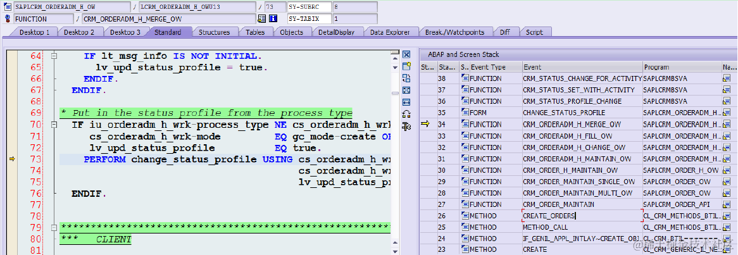Click the blue information icon in the header

pyautogui.click(x=273, y=19)
